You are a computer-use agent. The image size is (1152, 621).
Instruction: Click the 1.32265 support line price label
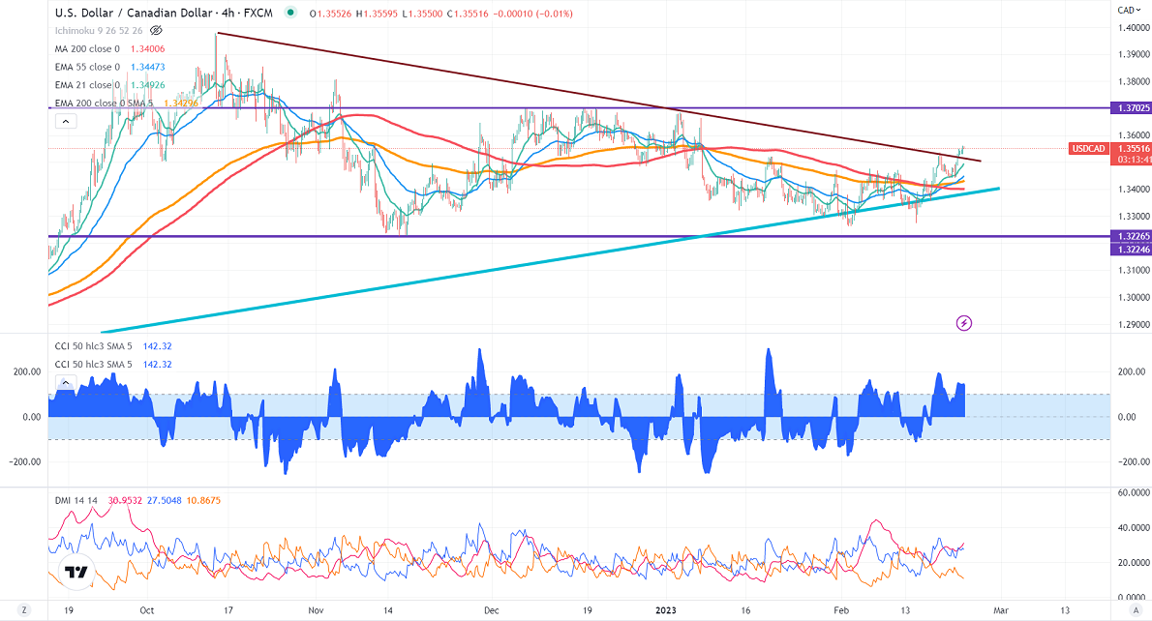tap(1130, 236)
